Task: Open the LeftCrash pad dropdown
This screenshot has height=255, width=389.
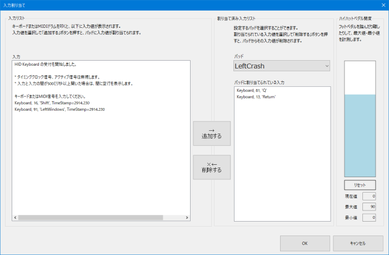Action: 282,66
